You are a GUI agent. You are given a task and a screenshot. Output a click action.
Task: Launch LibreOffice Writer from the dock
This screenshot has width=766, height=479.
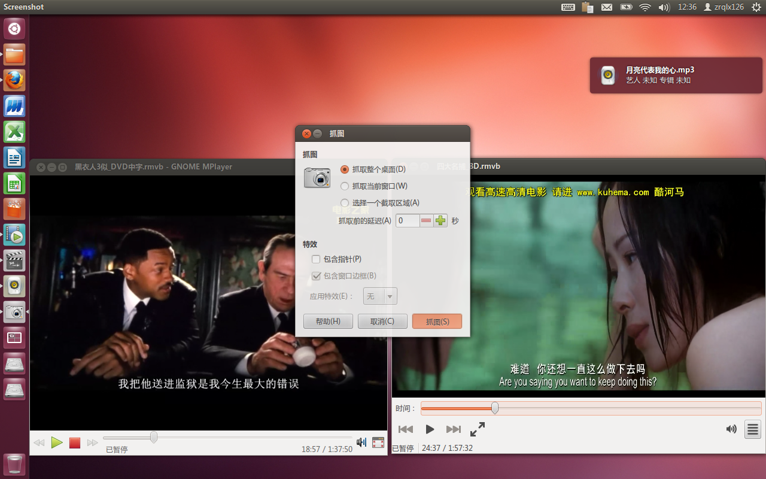14,157
